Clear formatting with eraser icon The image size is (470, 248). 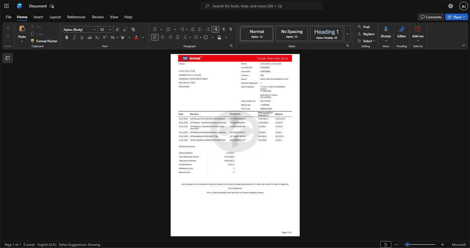click(133, 30)
